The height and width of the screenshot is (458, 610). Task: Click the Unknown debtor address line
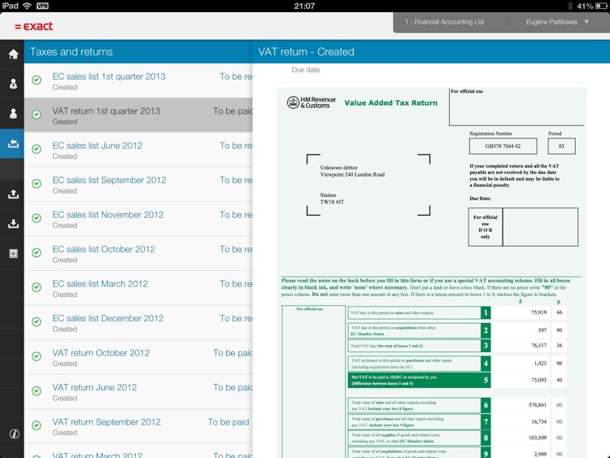[x=339, y=168]
